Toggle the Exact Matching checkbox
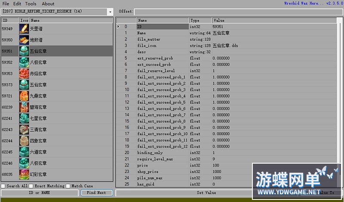The image size is (344, 202). coord(31,186)
